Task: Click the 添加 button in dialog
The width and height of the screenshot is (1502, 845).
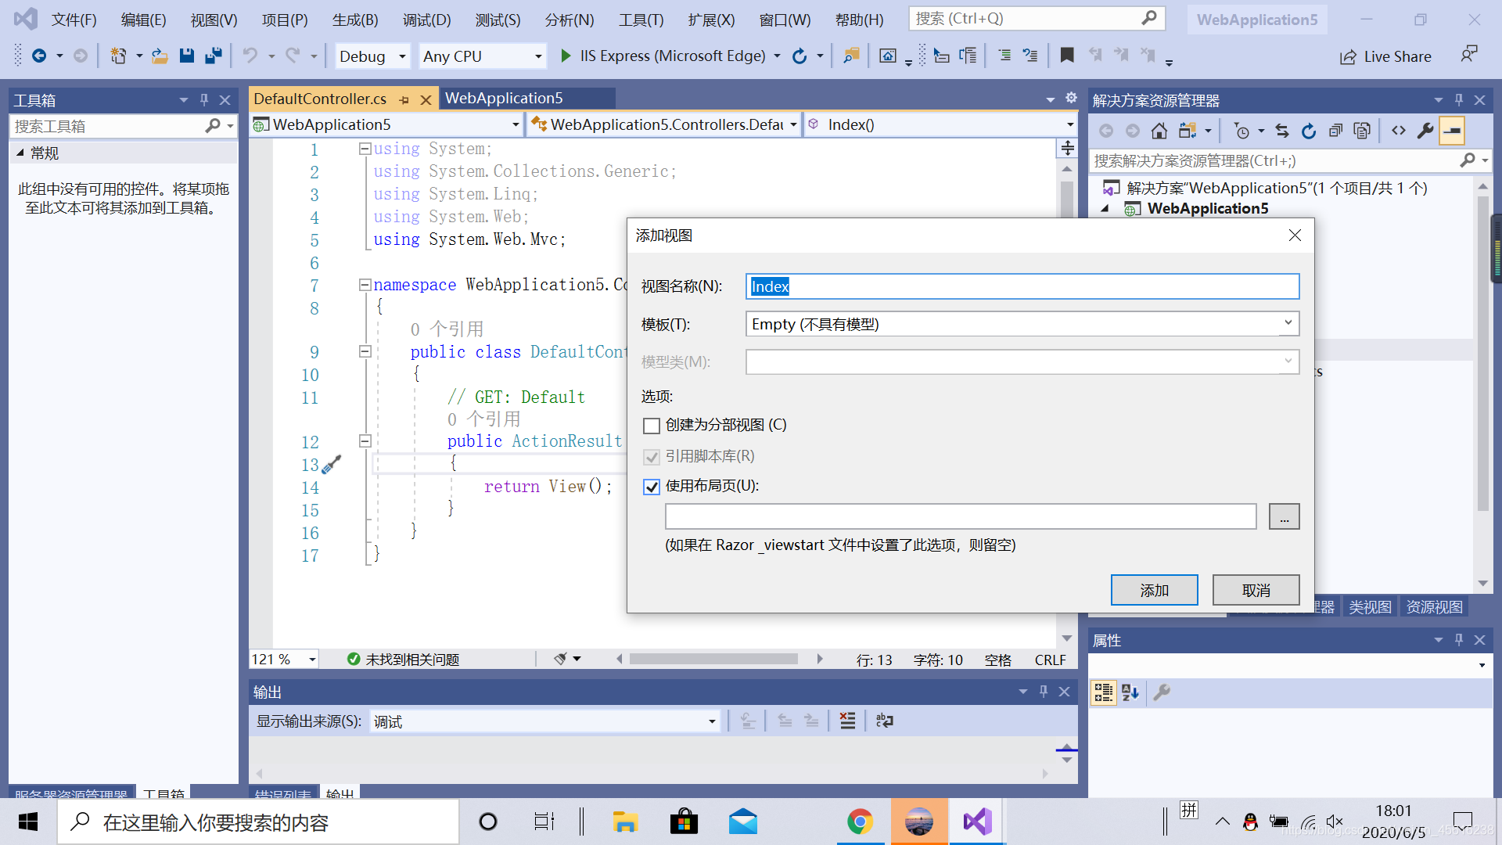Action: tap(1154, 590)
